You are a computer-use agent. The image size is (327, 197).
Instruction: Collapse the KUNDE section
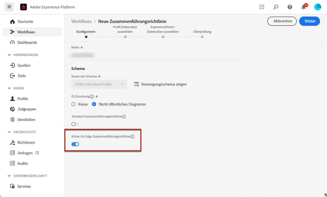tap(9, 88)
